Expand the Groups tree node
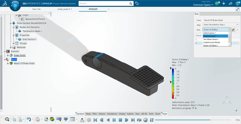 point(14,43)
